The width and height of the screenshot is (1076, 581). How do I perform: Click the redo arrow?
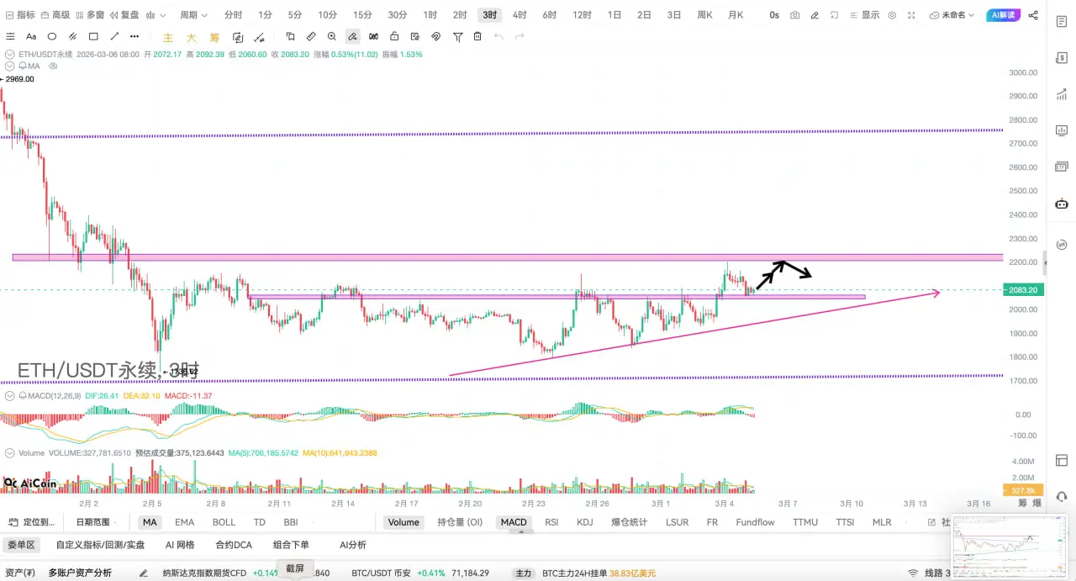point(520,36)
